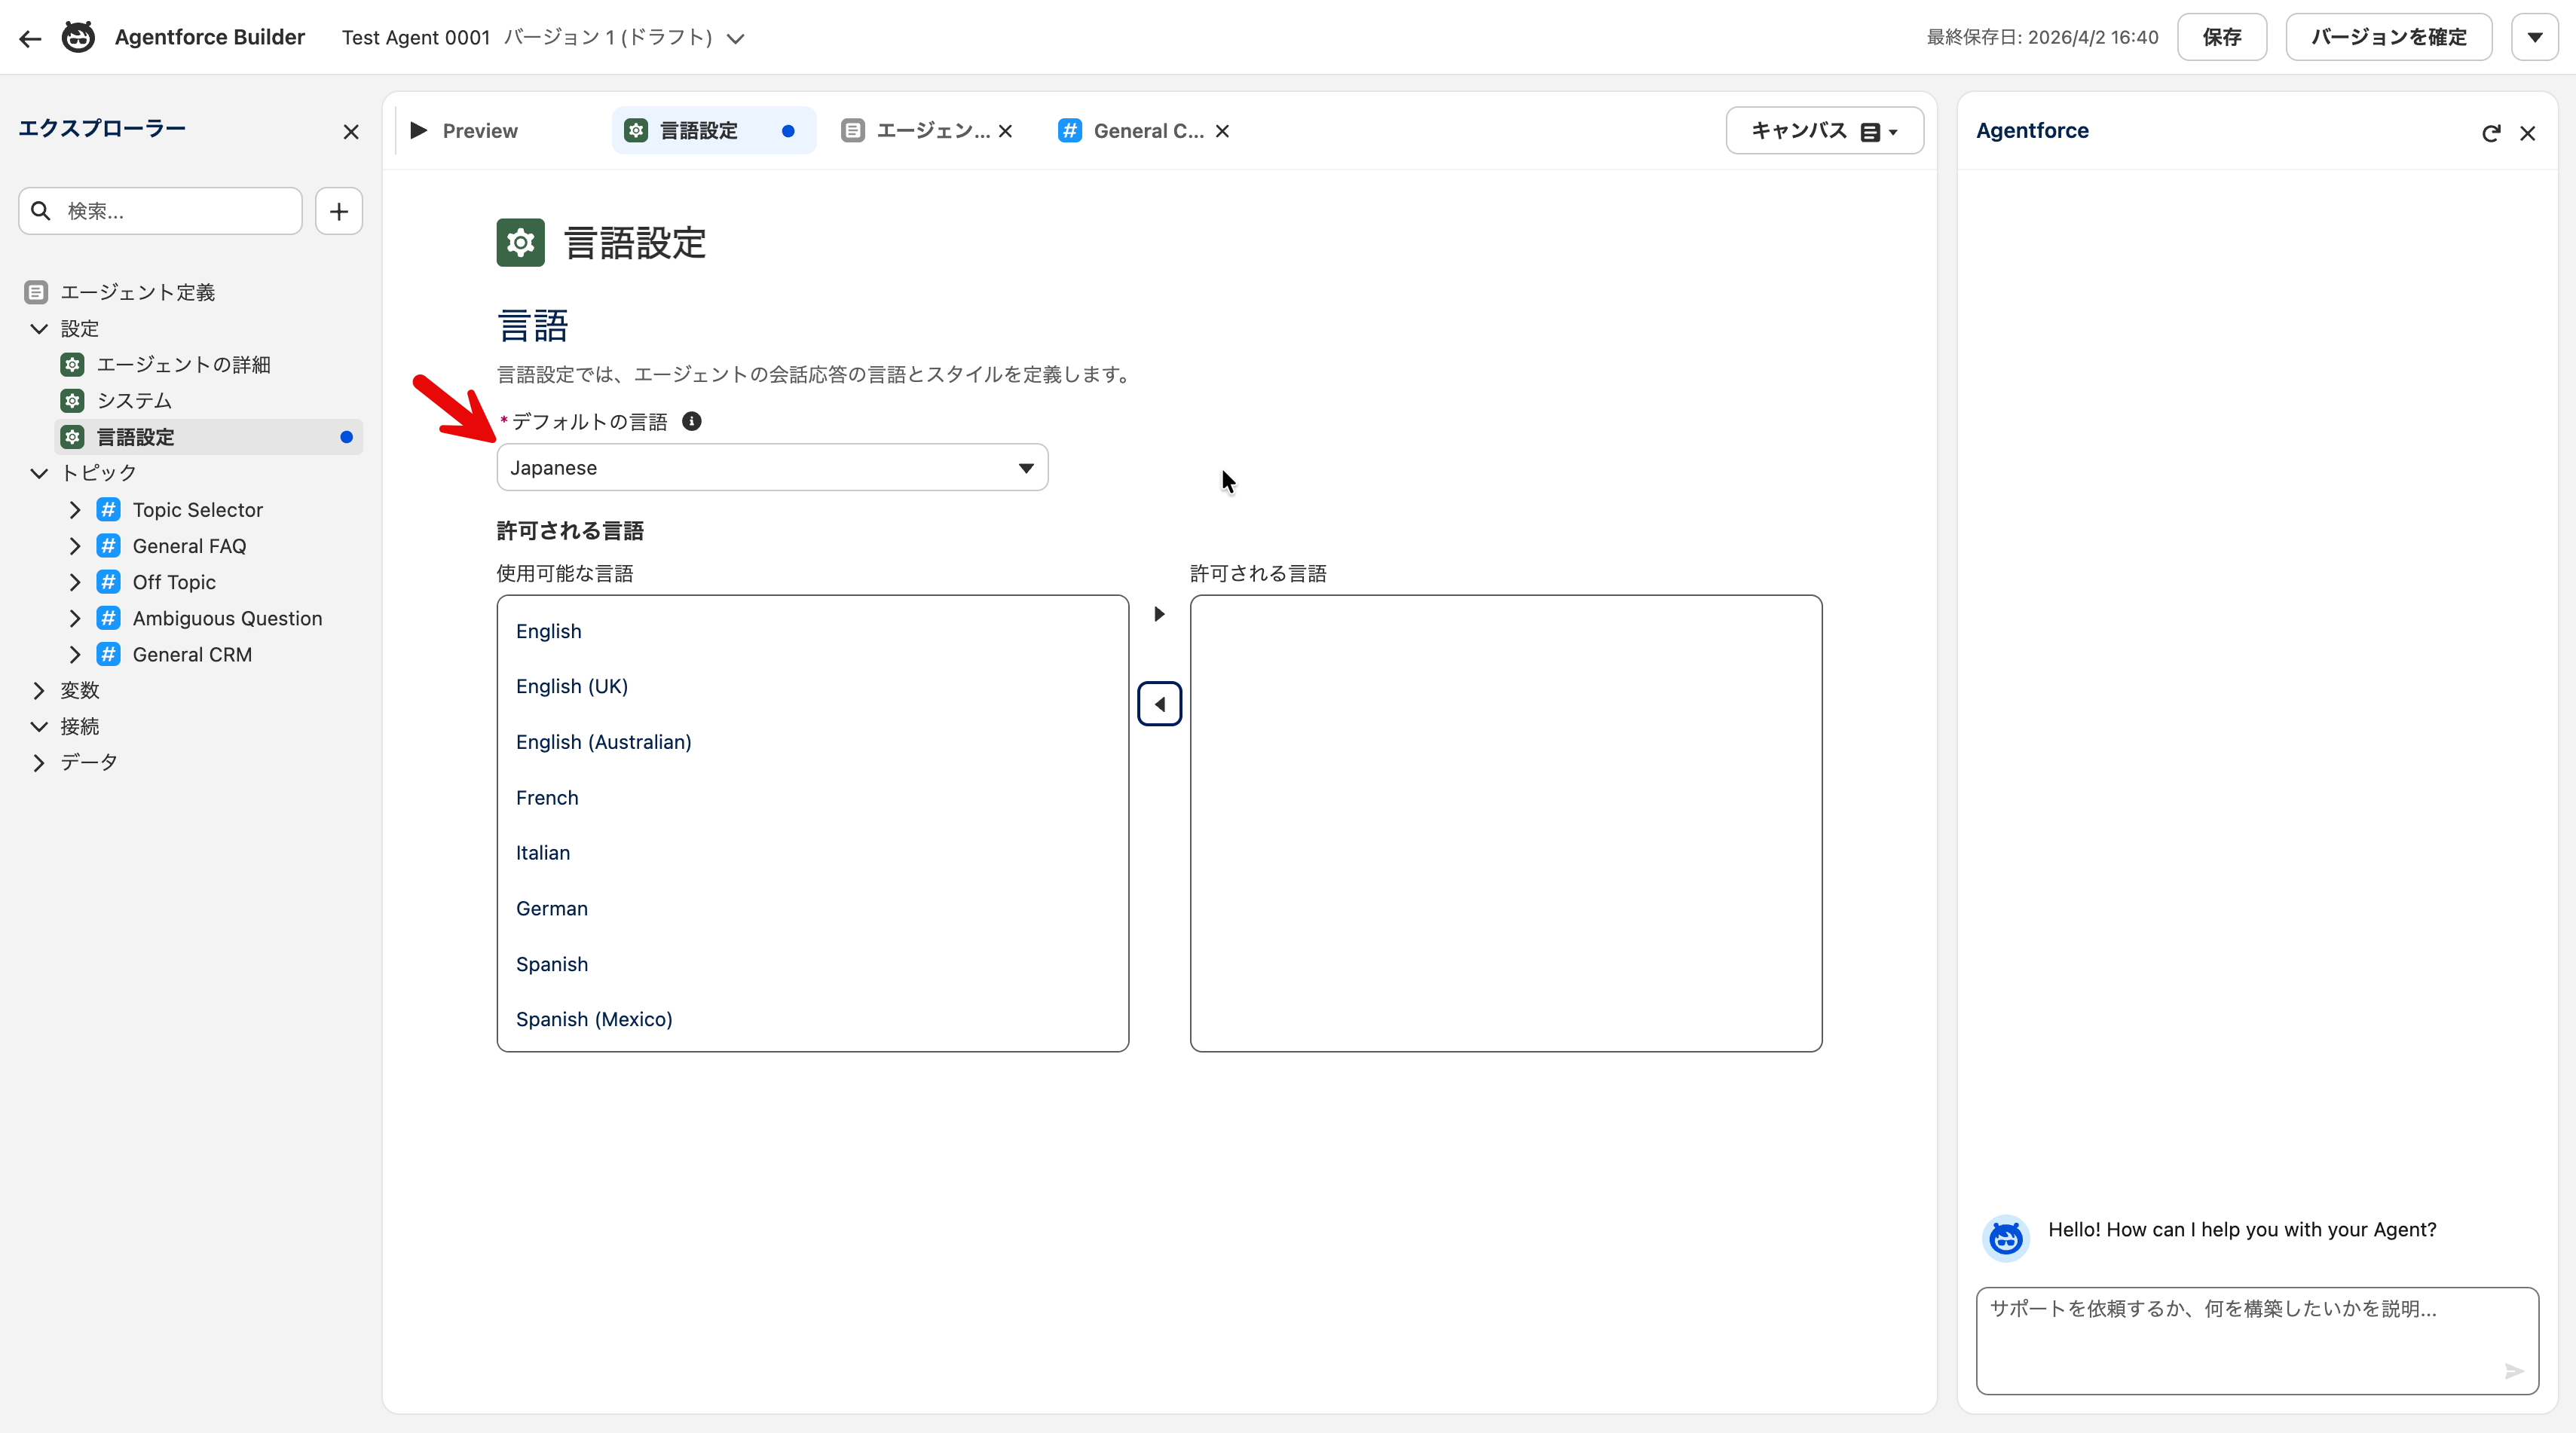The width and height of the screenshot is (2576, 1433).
Task: Click the 保存 button
Action: (x=2221, y=37)
